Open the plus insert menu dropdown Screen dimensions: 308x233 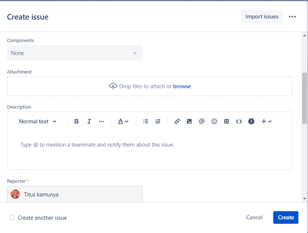pyautogui.click(x=266, y=121)
